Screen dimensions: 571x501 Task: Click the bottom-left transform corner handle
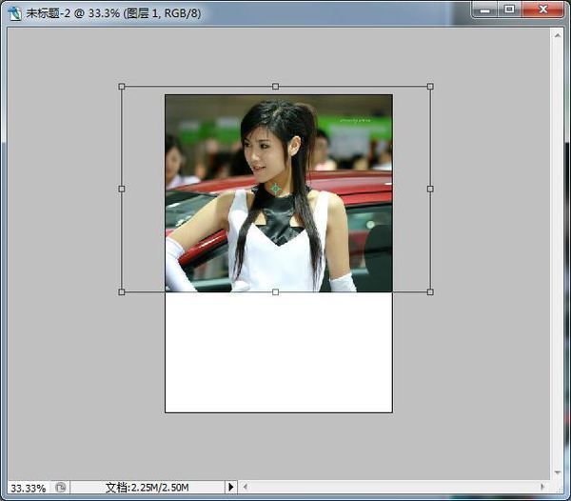[x=122, y=291]
